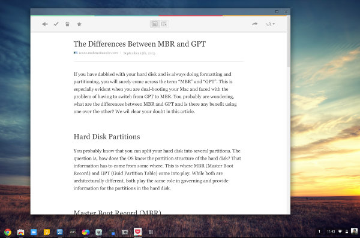Image resolution: width=360 pixels, height=238 pixels.
Task: Favorite the article with the star icon
Action: 79,25
